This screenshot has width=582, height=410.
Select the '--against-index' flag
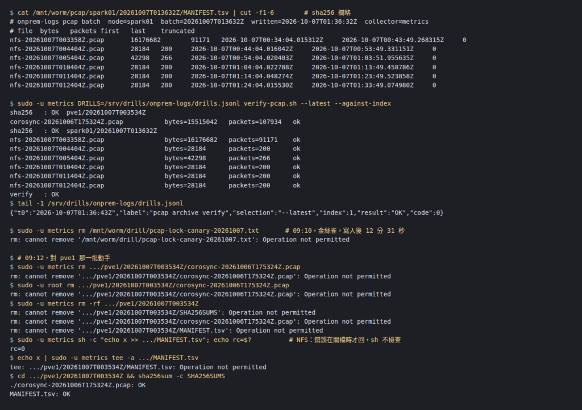[x=362, y=103]
